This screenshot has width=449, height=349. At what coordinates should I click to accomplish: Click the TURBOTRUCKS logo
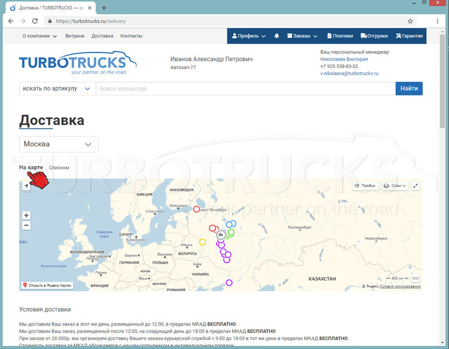[x=77, y=63]
